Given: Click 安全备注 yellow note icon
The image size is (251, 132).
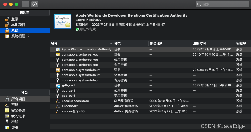Looking at the screenshot, I should point(7,111).
